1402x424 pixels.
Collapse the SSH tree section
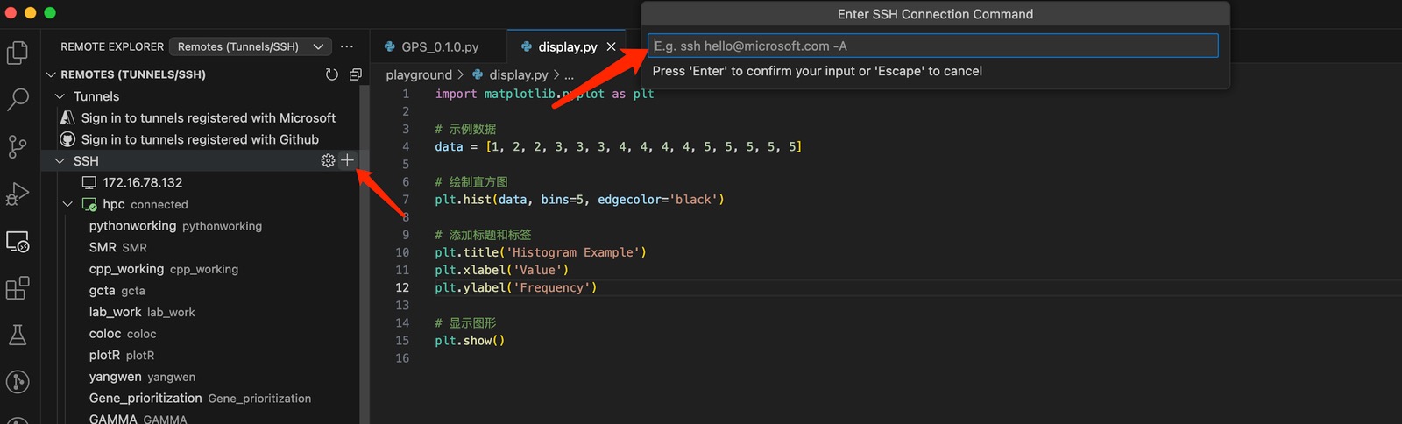[x=60, y=161]
